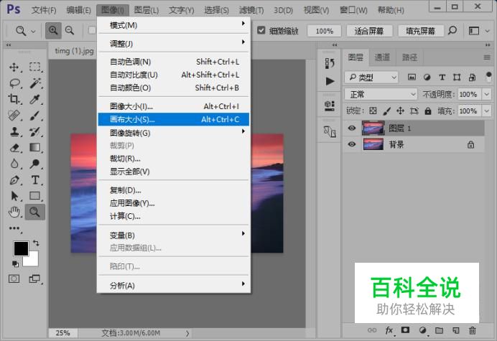Select the Eraser tool
This screenshot has width=497, height=341.
[14, 148]
